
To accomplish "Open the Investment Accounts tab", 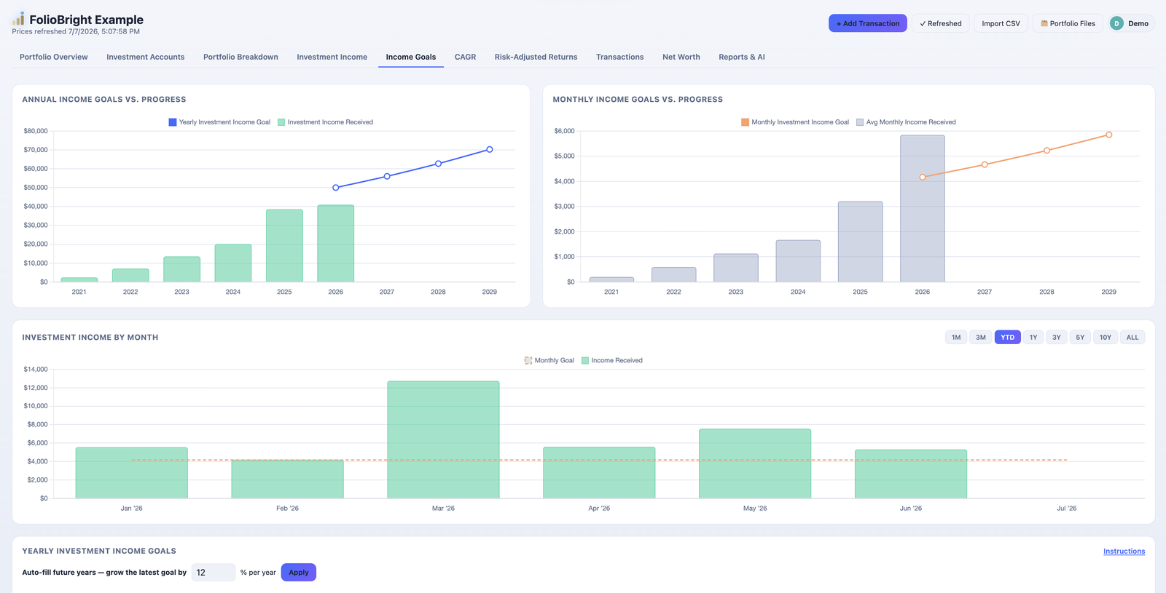I will point(145,57).
